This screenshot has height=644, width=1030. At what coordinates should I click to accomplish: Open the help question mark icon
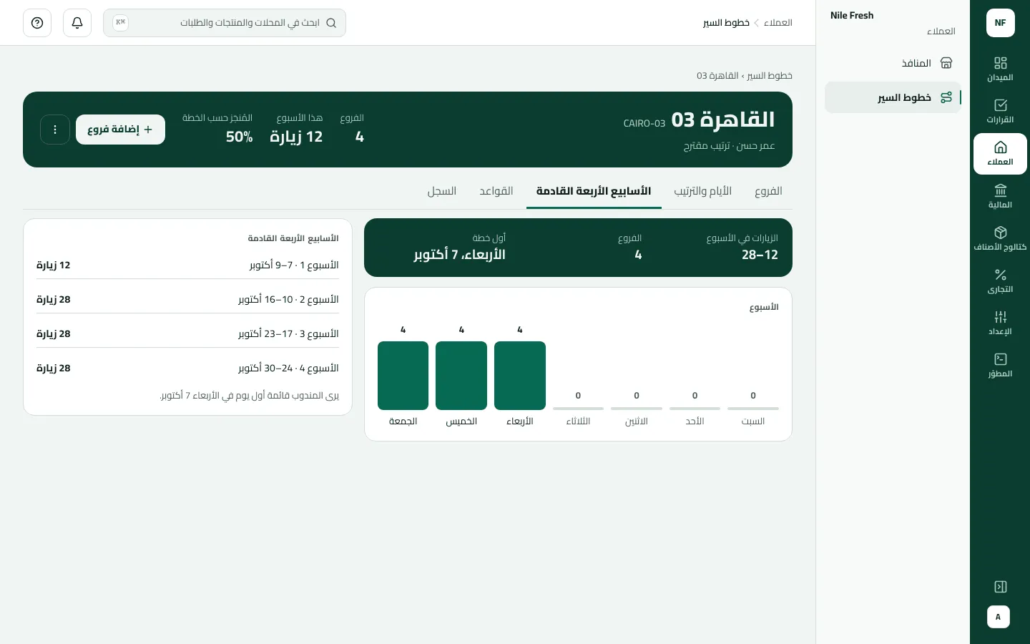tap(37, 23)
